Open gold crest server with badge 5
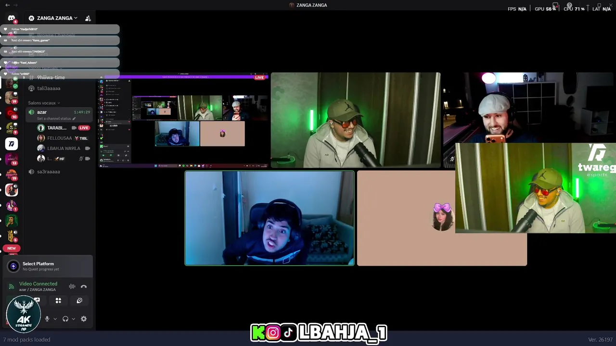 tap(12, 236)
